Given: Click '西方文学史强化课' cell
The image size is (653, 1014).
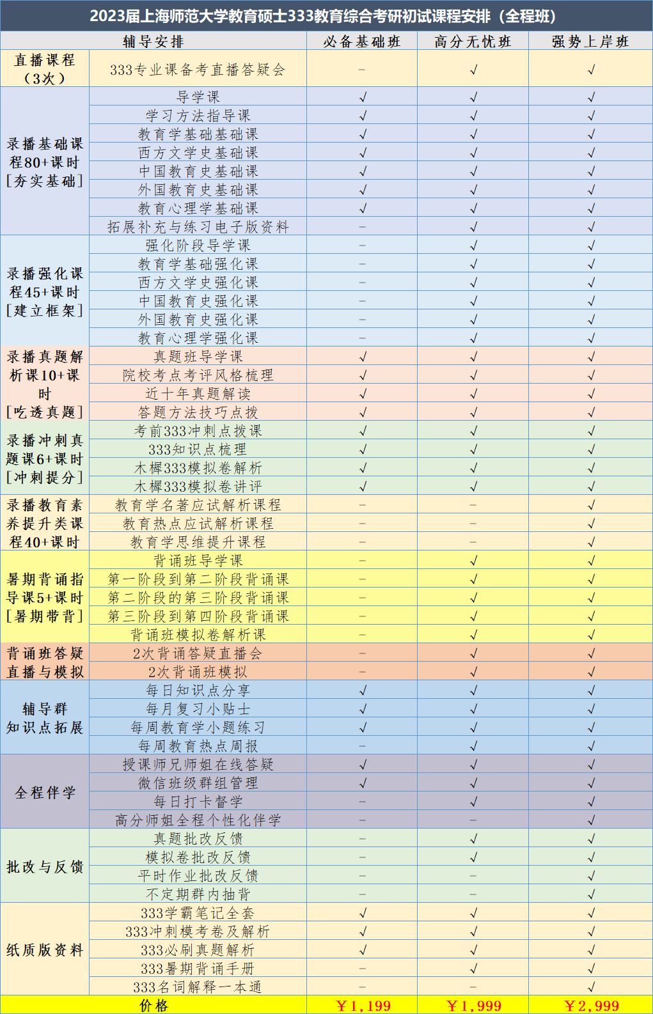Looking at the screenshot, I should [198, 283].
